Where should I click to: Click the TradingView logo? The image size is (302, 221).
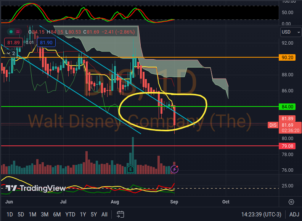[x=36, y=188]
